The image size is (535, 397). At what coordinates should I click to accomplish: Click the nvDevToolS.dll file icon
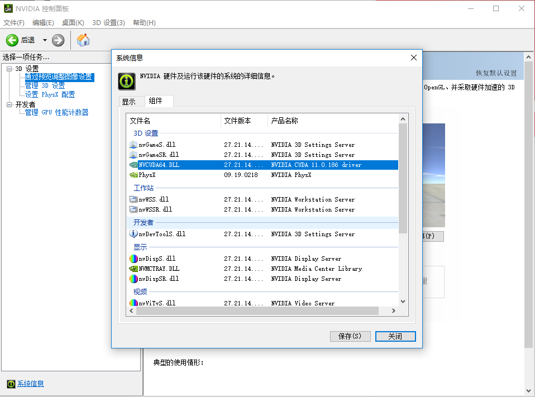pos(133,234)
